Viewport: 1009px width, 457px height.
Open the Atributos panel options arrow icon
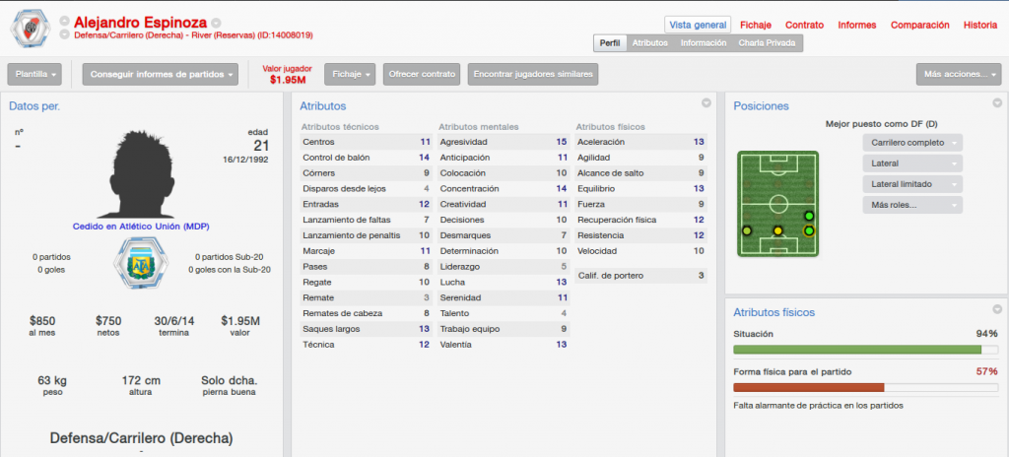[706, 103]
